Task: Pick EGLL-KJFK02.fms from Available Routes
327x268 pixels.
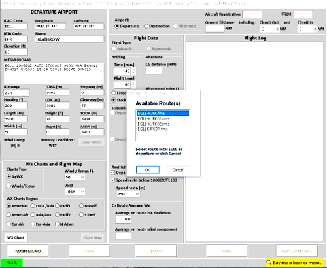Action: [153, 124]
